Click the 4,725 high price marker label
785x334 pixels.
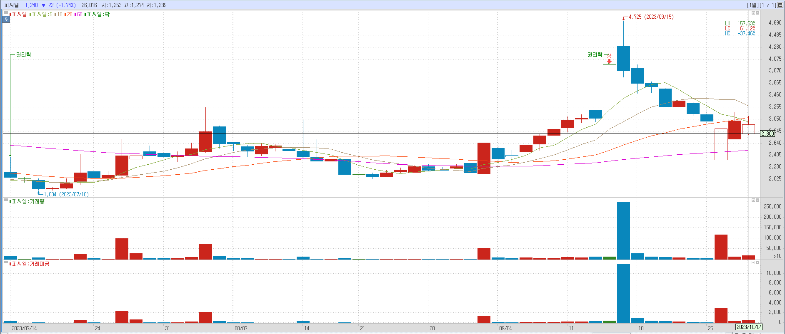pos(650,17)
